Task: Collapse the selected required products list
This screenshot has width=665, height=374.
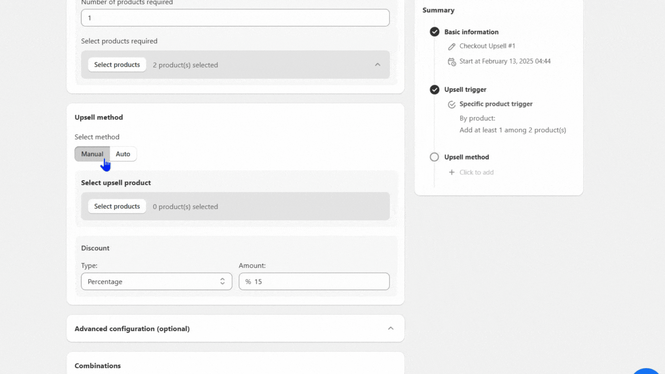Action: click(378, 65)
